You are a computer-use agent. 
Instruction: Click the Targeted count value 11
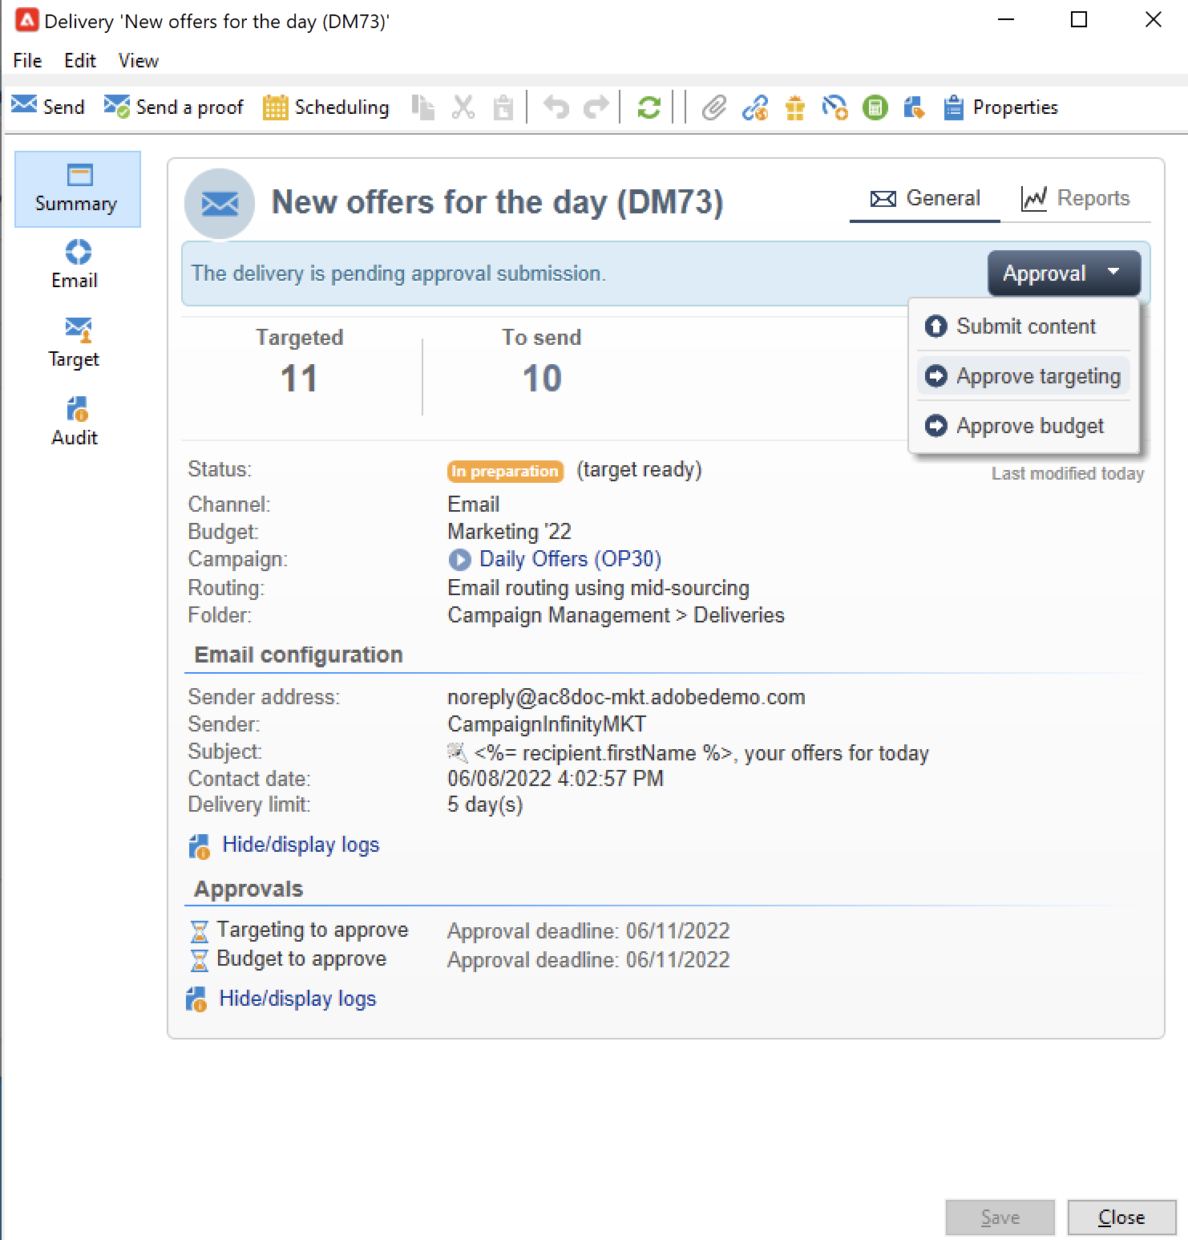coord(299,379)
